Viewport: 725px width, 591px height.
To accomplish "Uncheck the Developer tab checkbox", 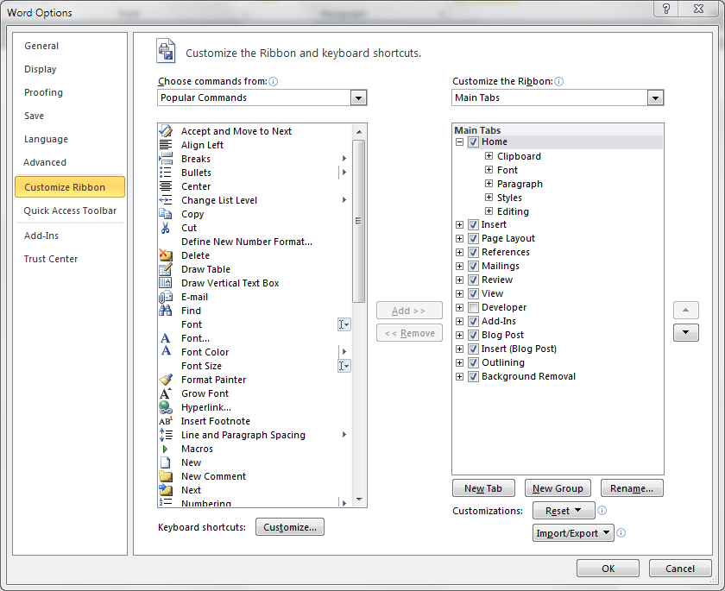I will tap(471, 307).
